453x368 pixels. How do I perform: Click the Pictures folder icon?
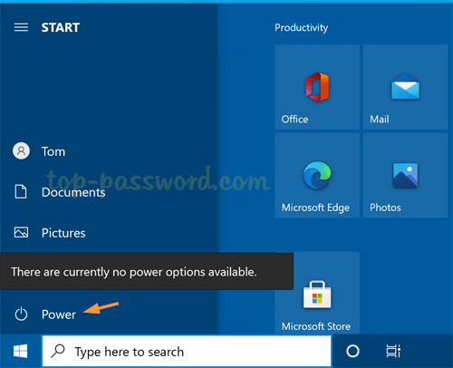click(21, 232)
